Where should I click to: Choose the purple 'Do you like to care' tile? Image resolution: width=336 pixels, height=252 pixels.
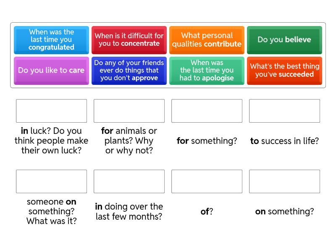[51, 71]
